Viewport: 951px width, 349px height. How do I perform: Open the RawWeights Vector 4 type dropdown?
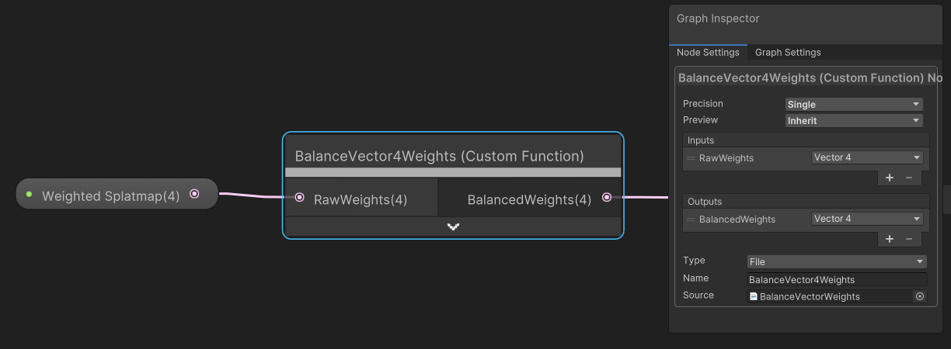pyautogui.click(x=866, y=157)
